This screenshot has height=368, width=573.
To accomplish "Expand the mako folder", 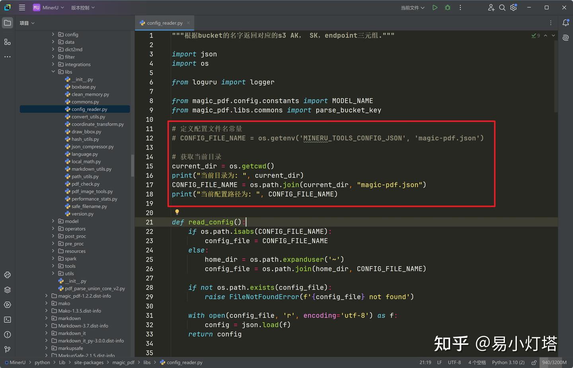I will click(47, 303).
